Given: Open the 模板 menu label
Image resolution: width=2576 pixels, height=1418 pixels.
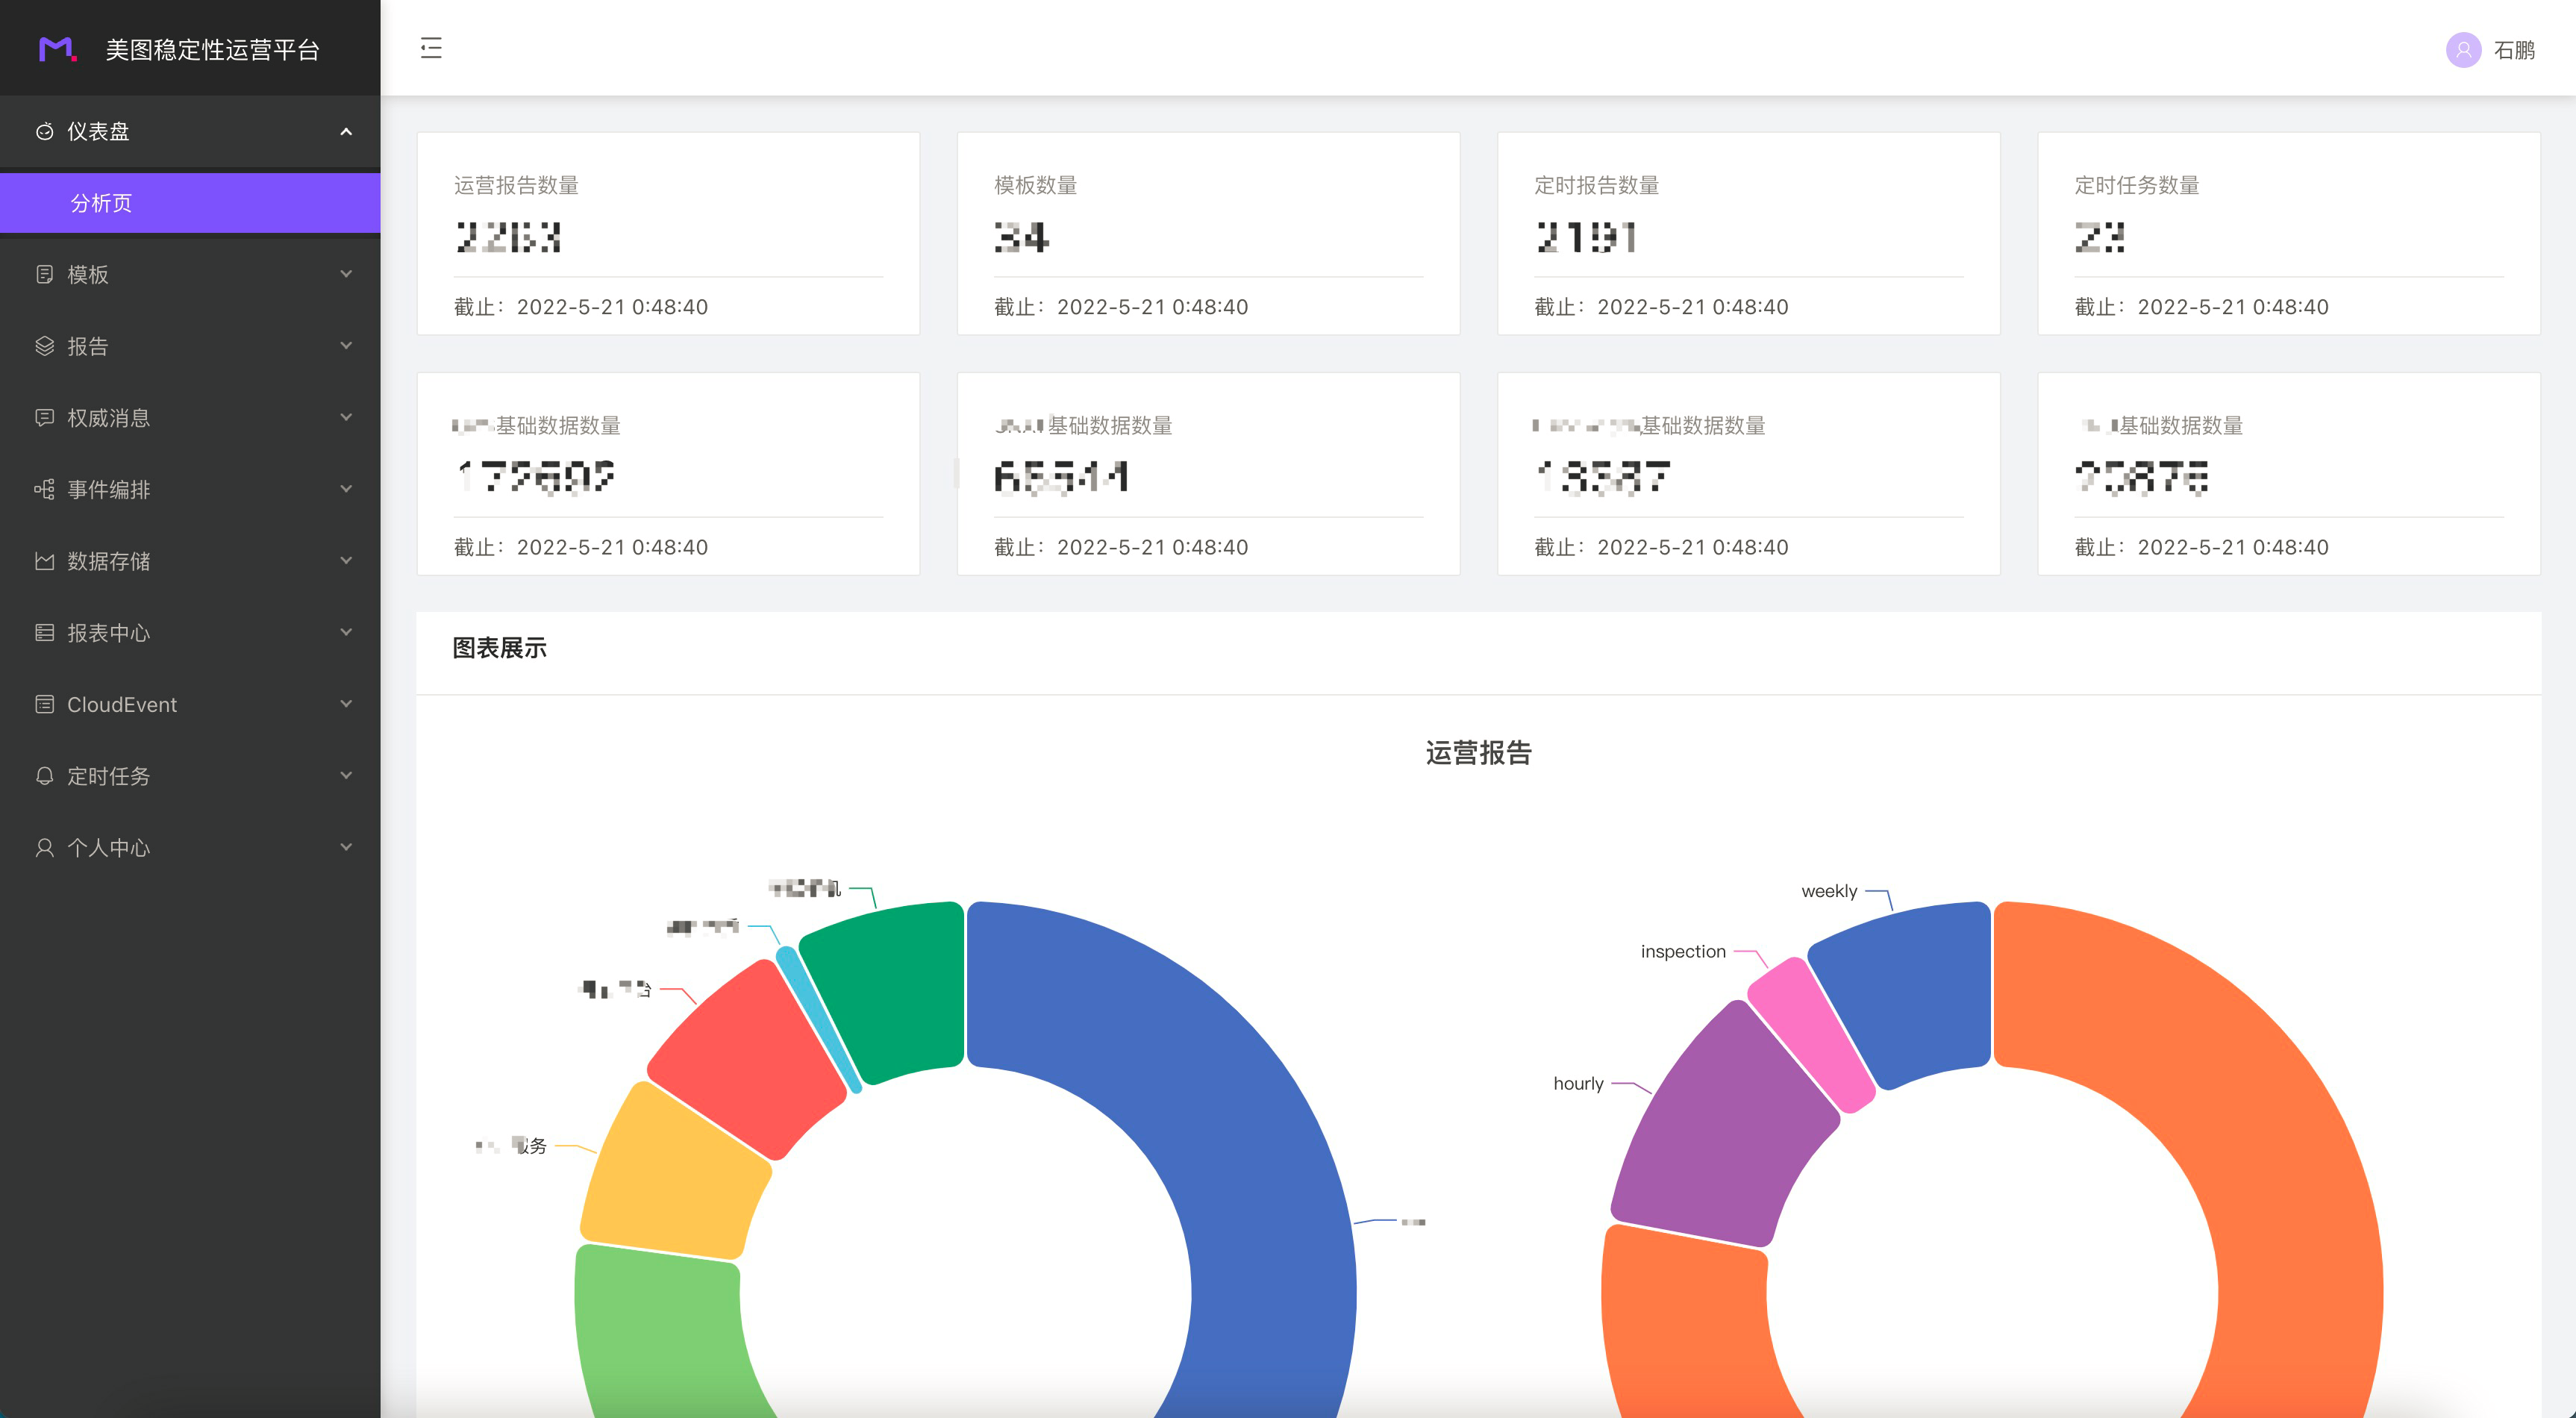Looking at the screenshot, I should click(88, 274).
